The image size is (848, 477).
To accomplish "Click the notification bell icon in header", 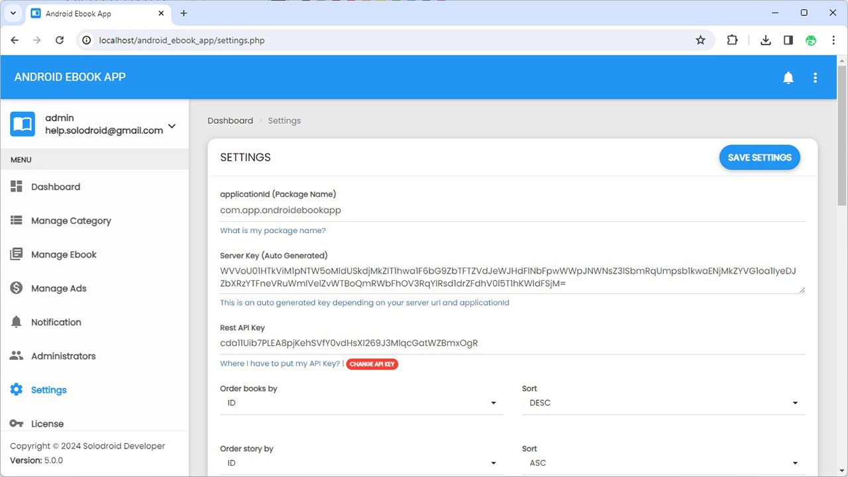I will click(788, 78).
